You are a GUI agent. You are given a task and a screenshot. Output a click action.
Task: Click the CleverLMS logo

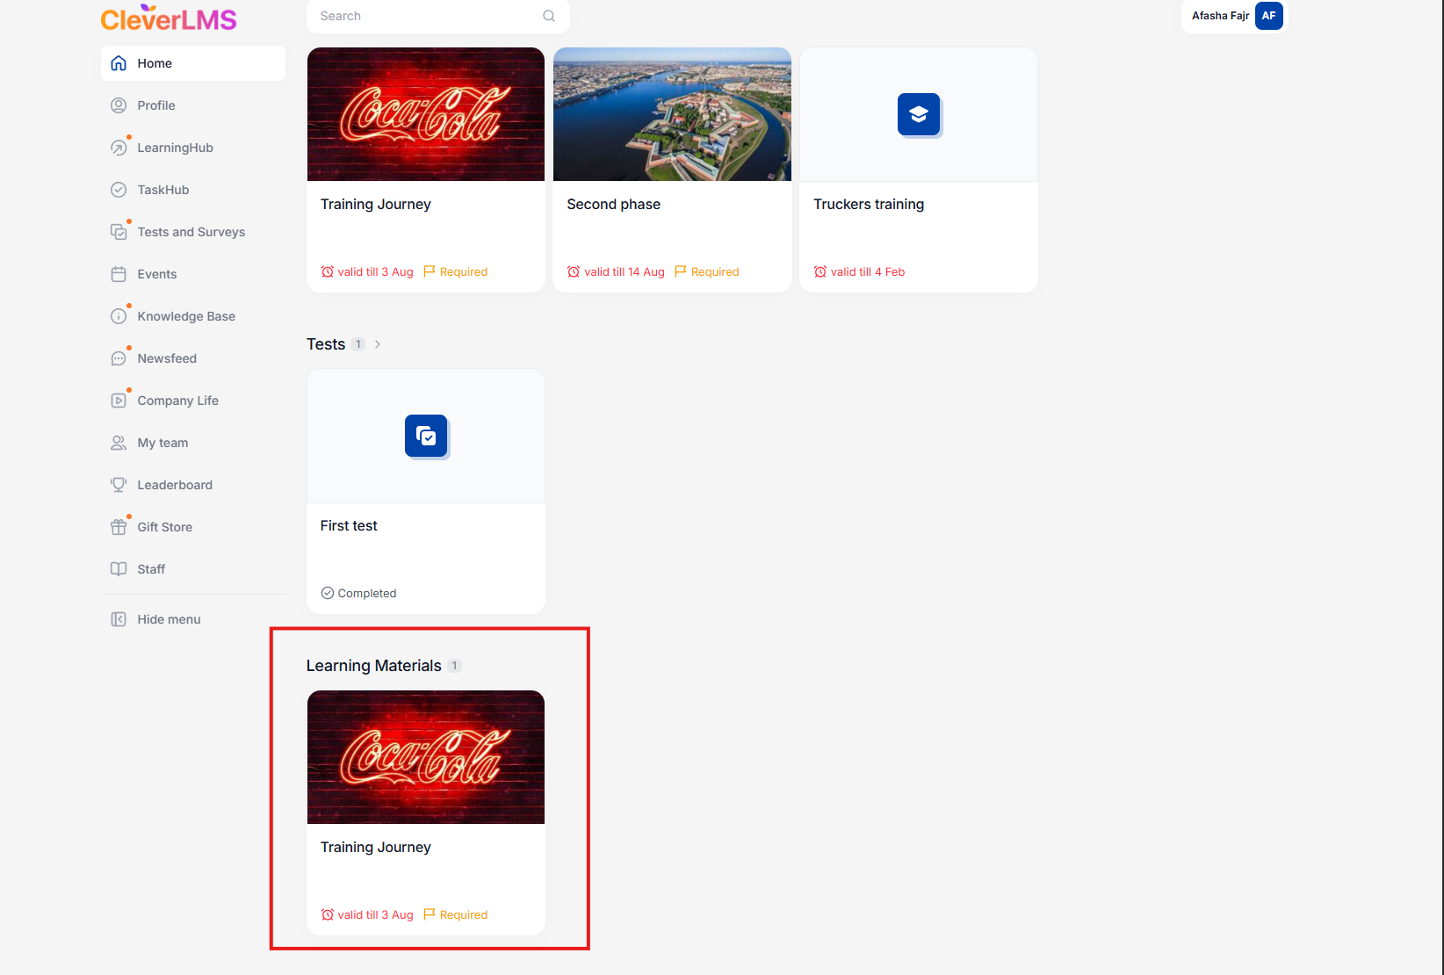169,18
